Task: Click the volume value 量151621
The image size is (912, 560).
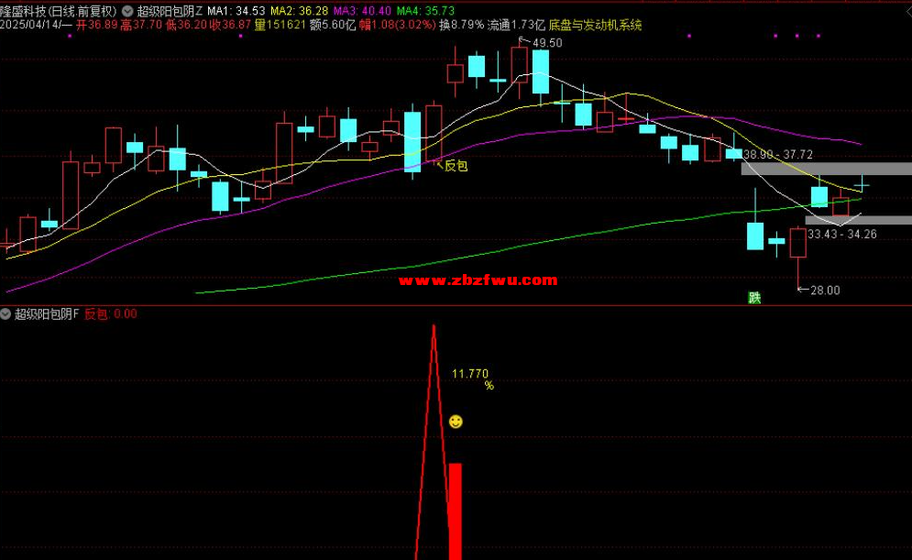Action: [280, 25]
